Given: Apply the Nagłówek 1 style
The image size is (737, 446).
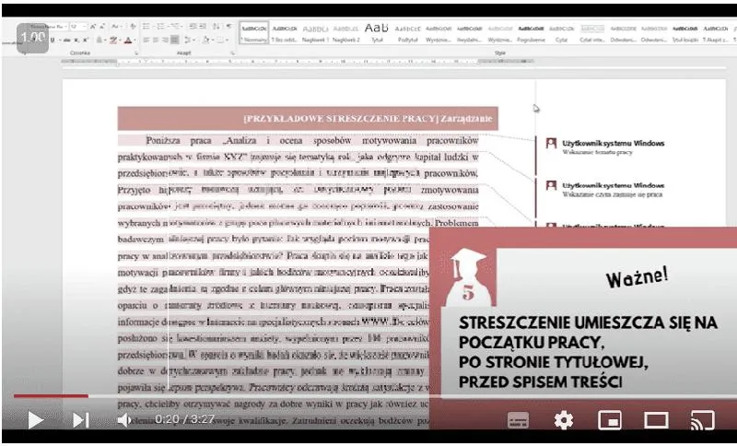Looking at the screenshot, I should (315, 33).
